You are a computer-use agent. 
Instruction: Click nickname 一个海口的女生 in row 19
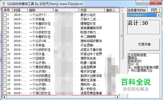(40, 93)
